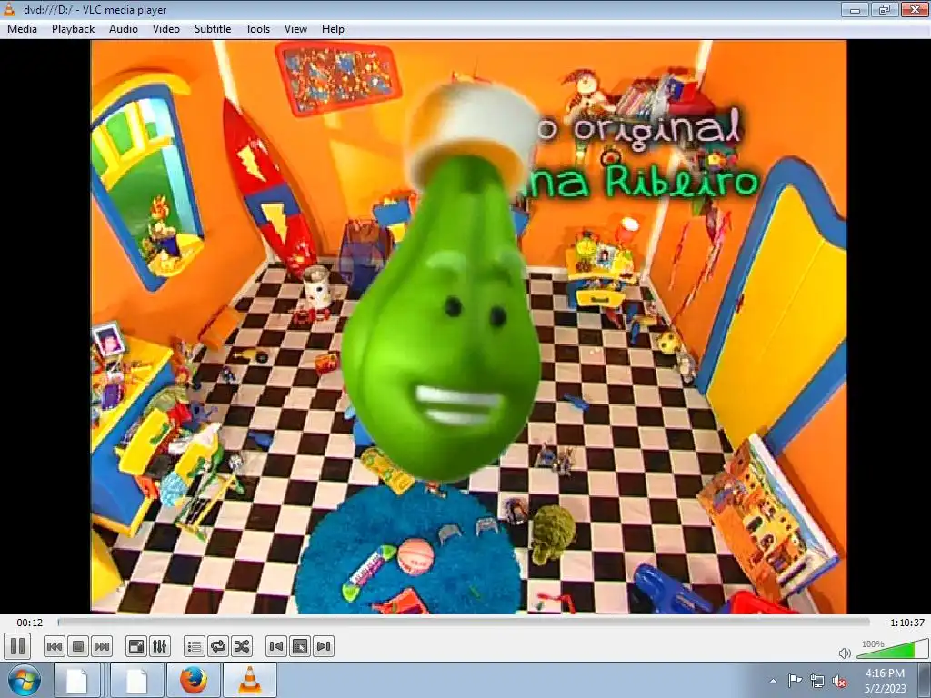Open the View menu
Screen dimensions: 931x698
click(x=295, y=29)
